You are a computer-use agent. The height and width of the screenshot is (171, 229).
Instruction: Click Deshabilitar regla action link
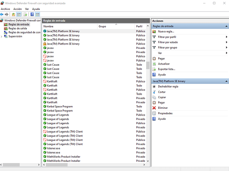point(168,87)
